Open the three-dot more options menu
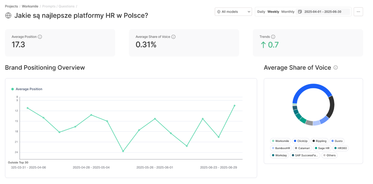This screenshot has height=184, width=373. tap(358, 12)
